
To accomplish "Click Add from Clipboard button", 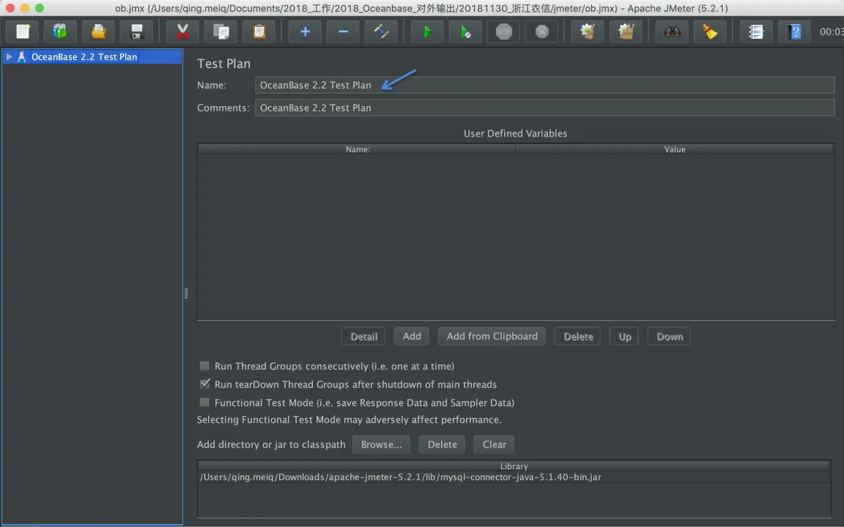I will (492, 336).
